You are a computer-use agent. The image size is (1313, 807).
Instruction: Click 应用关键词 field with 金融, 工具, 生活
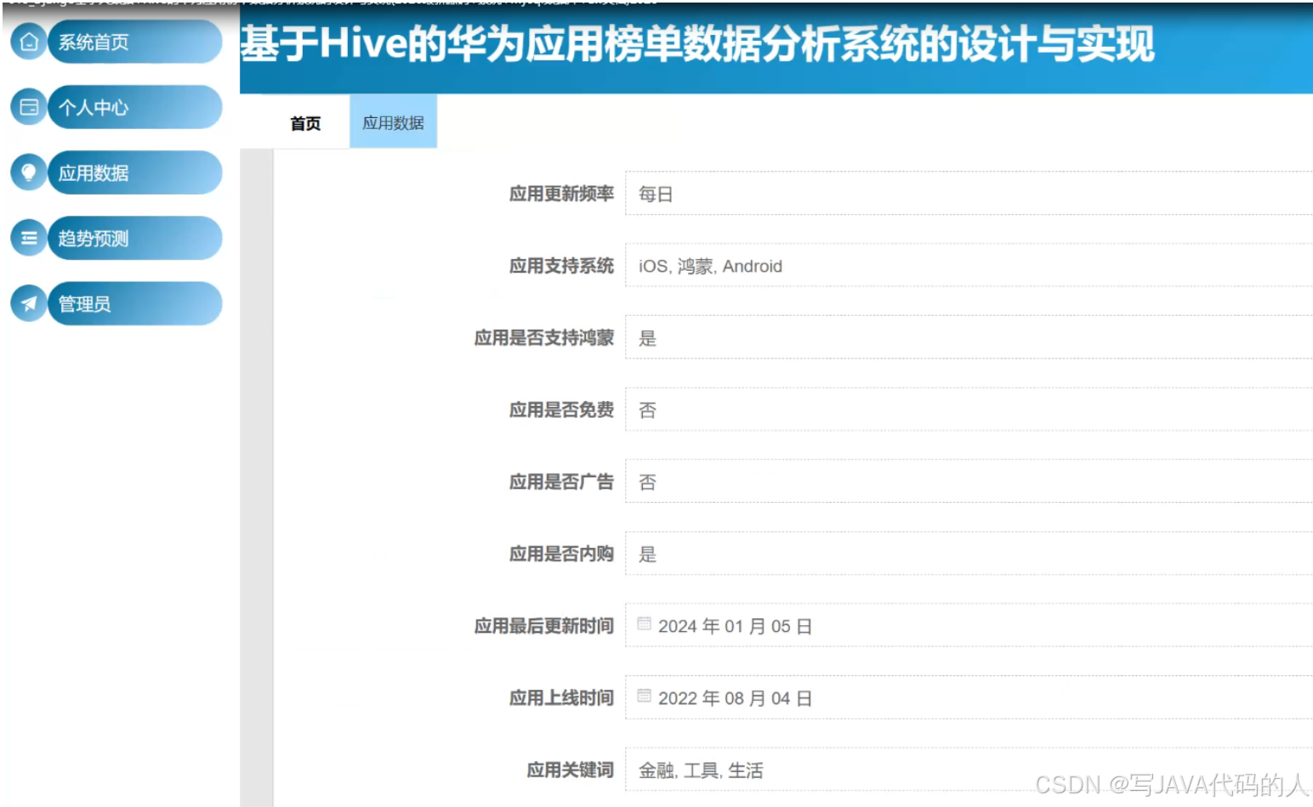pyautogui.click(x=969, y=770)
